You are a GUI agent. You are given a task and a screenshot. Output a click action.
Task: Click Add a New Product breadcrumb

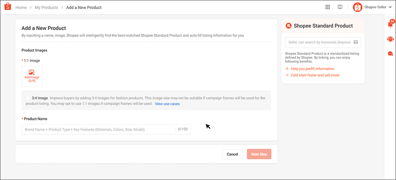[x=84, y=7]
